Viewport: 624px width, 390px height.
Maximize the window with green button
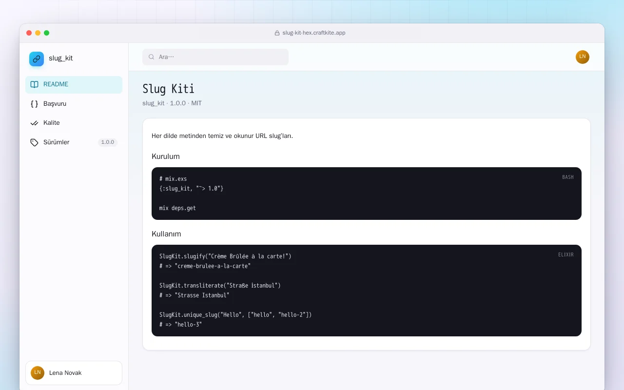pyautogui.click(x=47, y=33)
